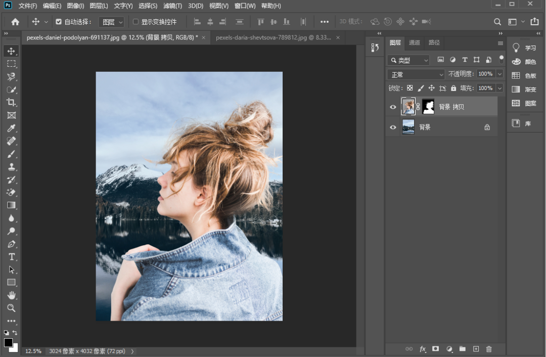Select the Pen tool
Viewport: 546px width, 357px height.
11,244
